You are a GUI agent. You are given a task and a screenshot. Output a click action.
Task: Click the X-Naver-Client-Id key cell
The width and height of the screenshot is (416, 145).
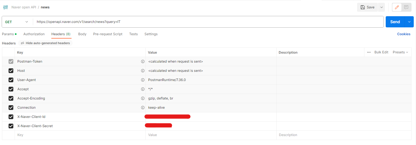tap(80, 117)
